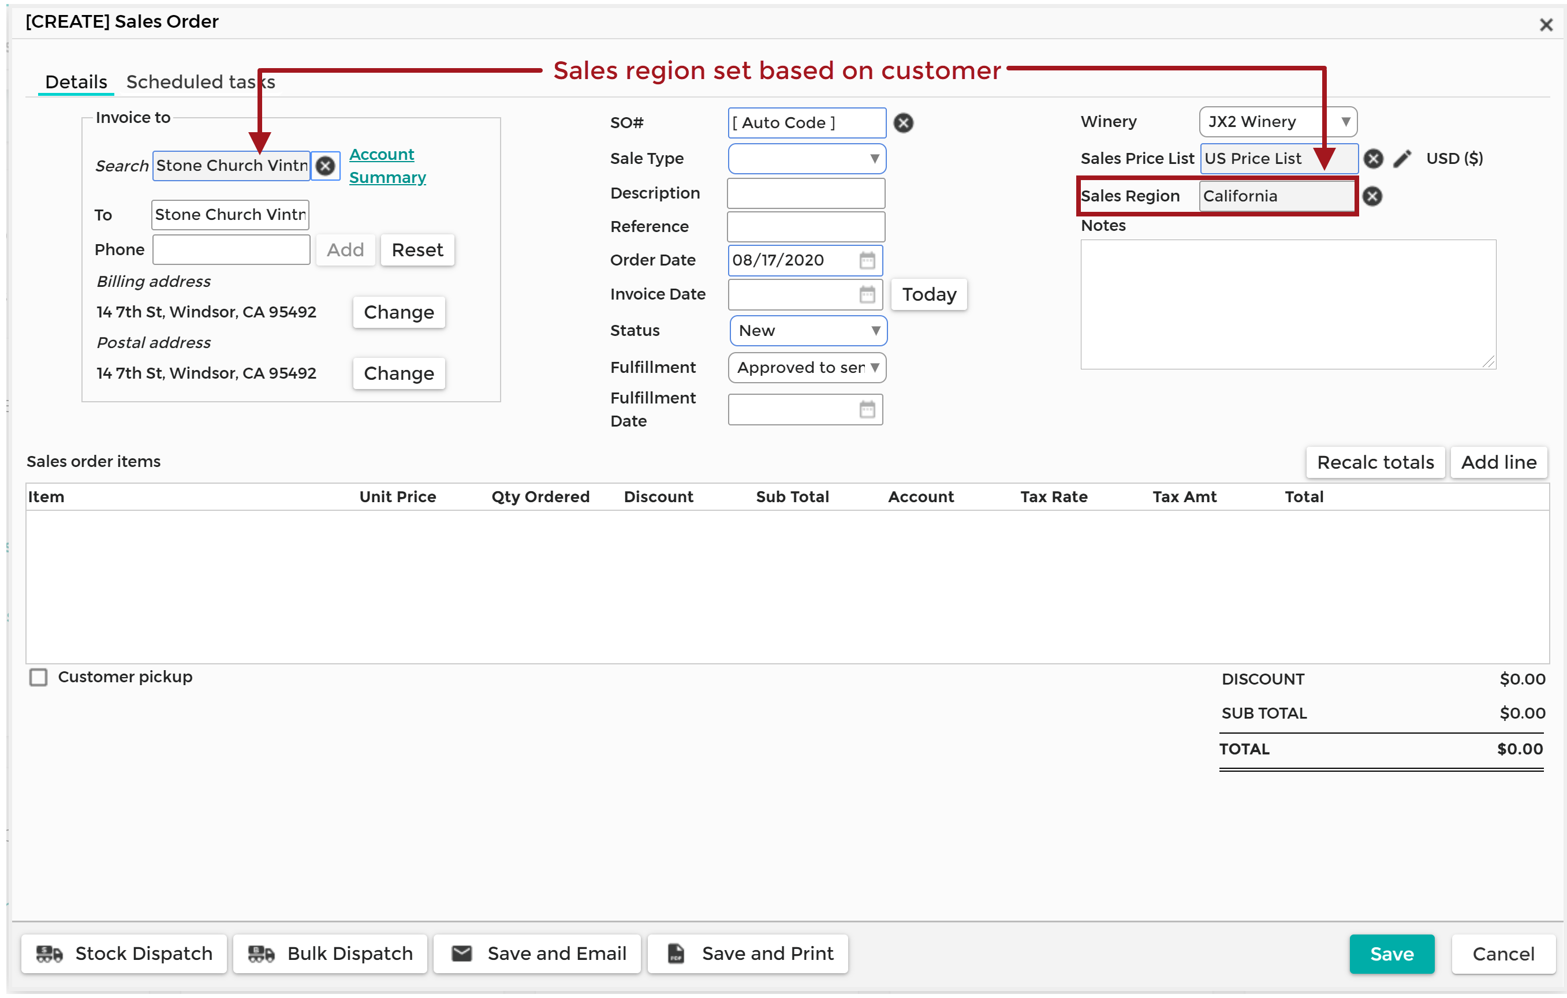The height and width of the screenshot is (998, 1567).
Task: Click the Discount column header
Action: 659,497
